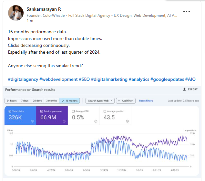Open Sankarnarayan R's profile picture
205x181 pixels.
(x=16, y=13)
